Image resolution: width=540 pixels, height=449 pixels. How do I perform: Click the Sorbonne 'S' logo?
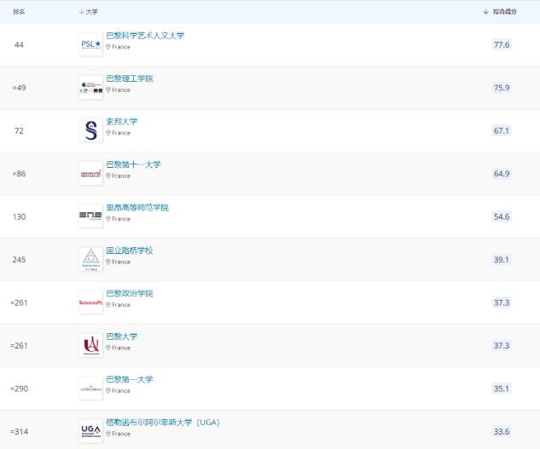coord(90,130)
